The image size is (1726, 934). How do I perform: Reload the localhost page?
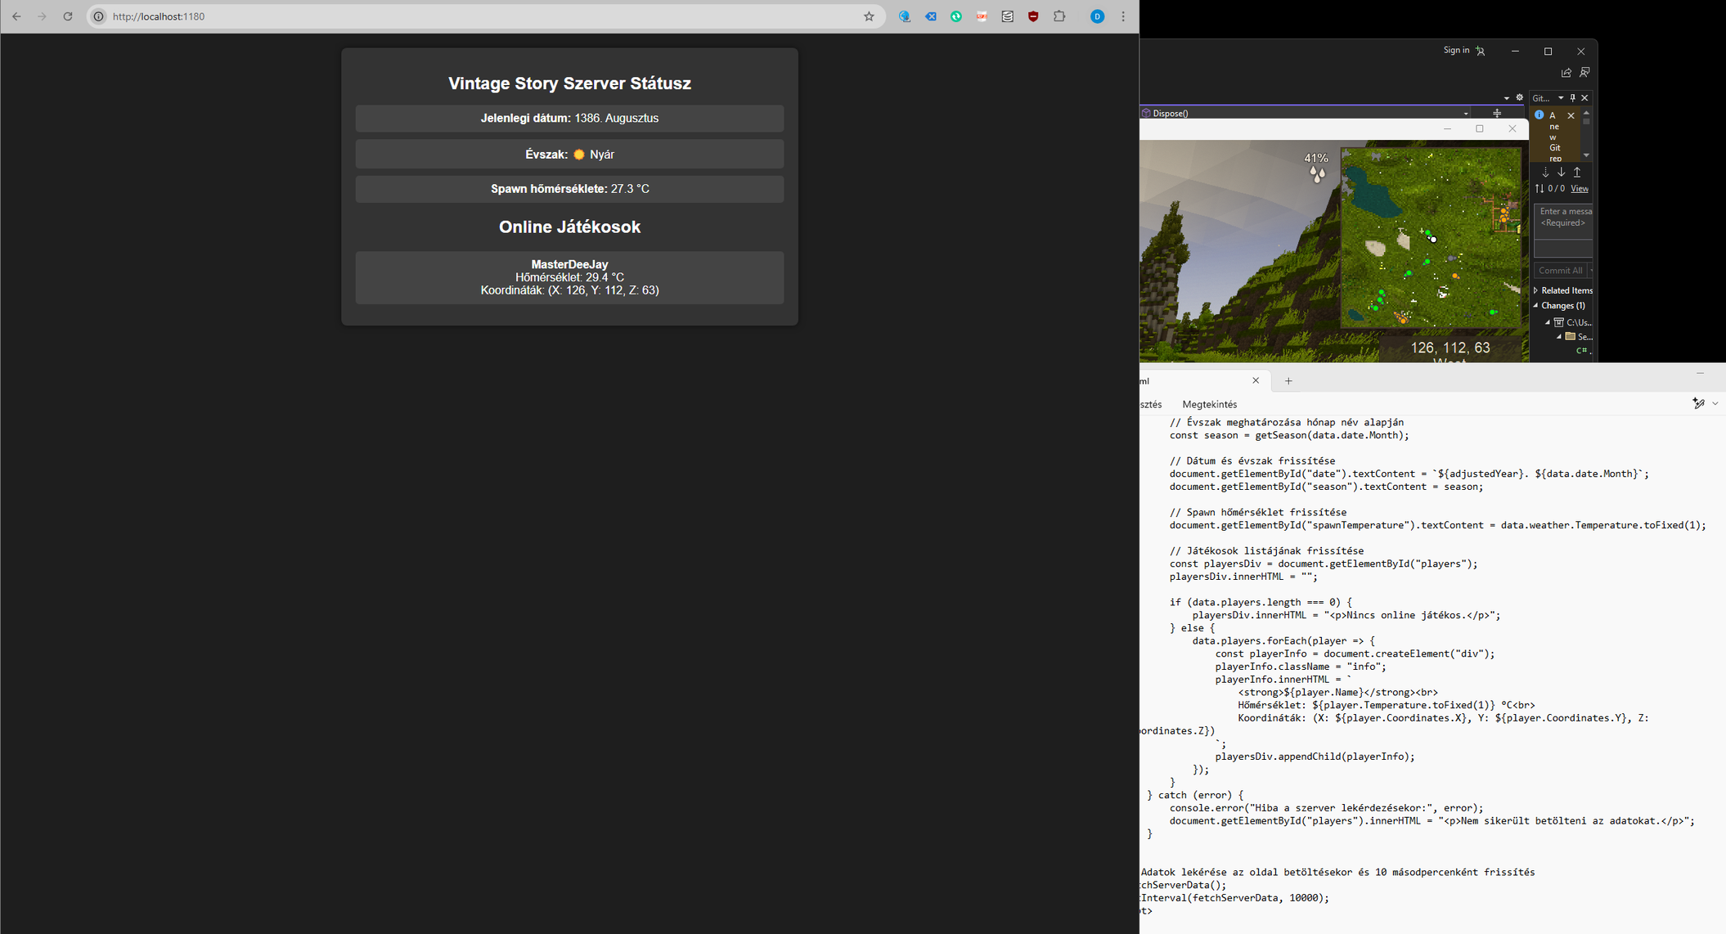[68, 16]
